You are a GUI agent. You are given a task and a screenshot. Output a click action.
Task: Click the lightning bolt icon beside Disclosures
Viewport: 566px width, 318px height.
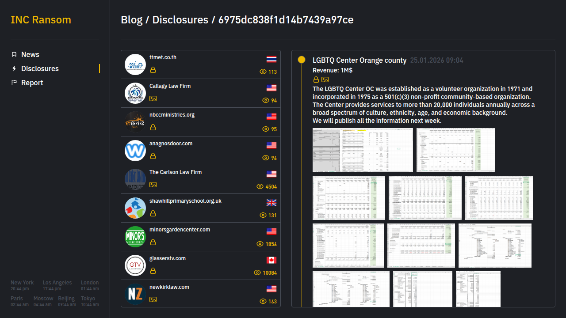pos(14,68)
